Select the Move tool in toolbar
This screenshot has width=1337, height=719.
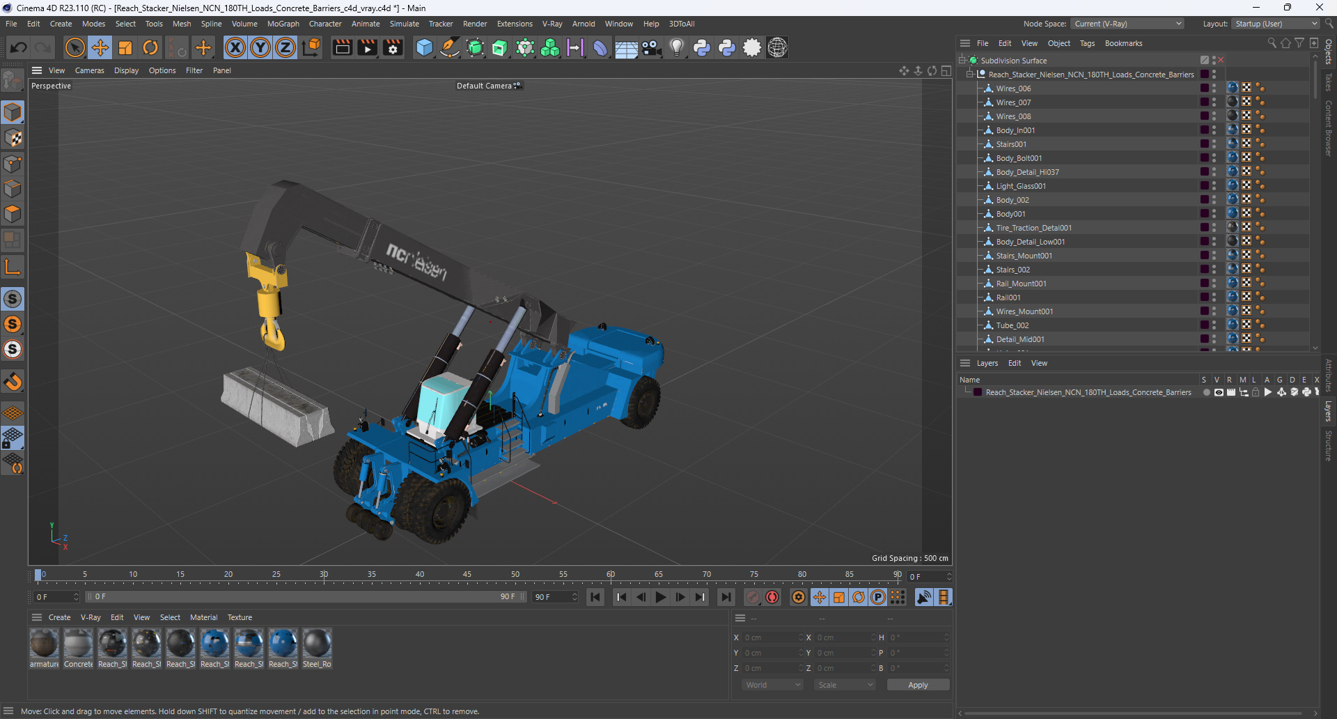point(100,47)
